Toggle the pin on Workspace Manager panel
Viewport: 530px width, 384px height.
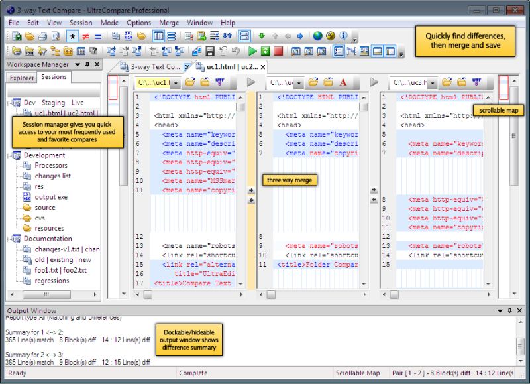coord(87,64)
